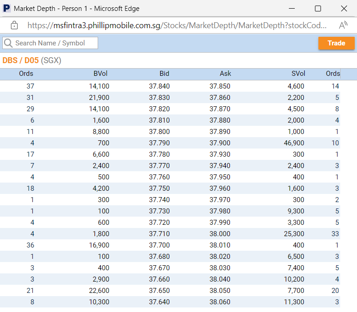Click buy volume 16,900
The width and height of the screenshot is (357, 312).
(99, 246)
